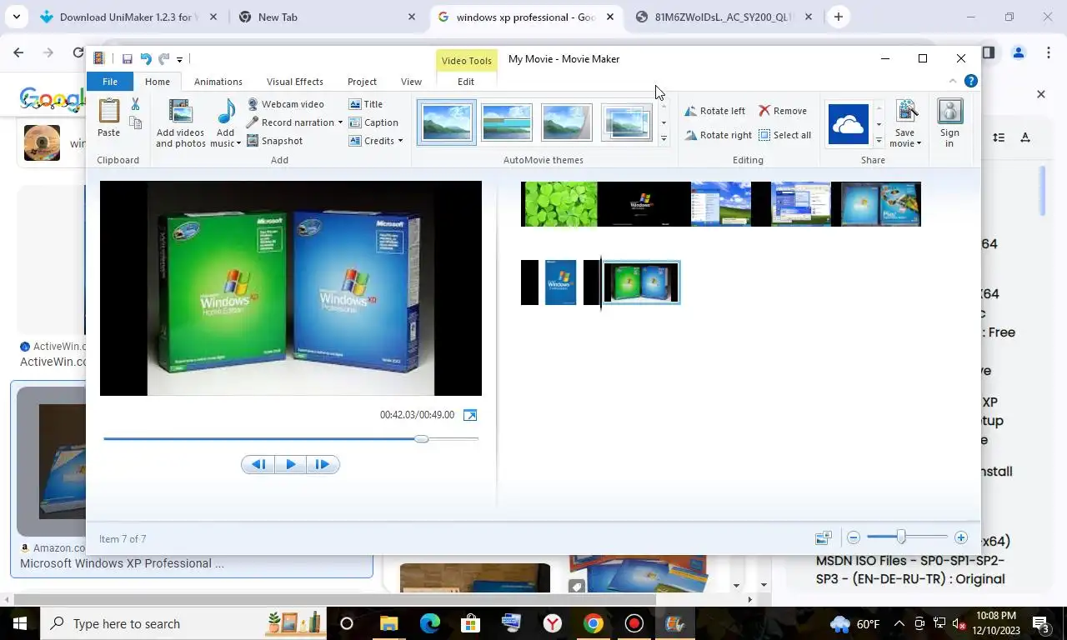Click the zoom out minus button
1067x640 pixels.
853,538
